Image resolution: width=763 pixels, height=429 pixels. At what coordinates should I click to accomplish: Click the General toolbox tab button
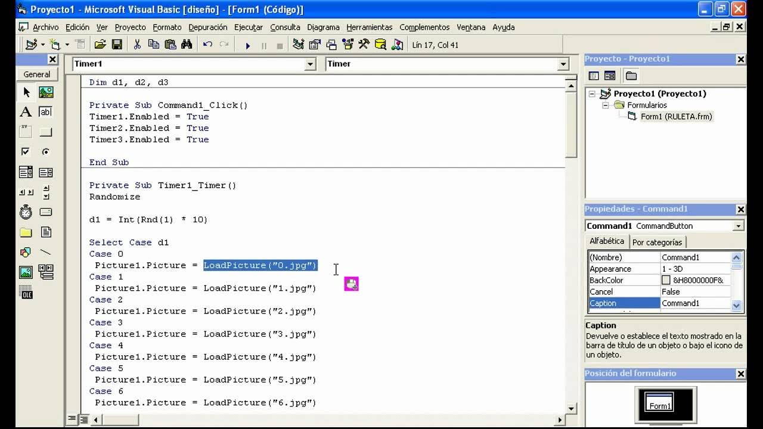click(x=37, y=74)
